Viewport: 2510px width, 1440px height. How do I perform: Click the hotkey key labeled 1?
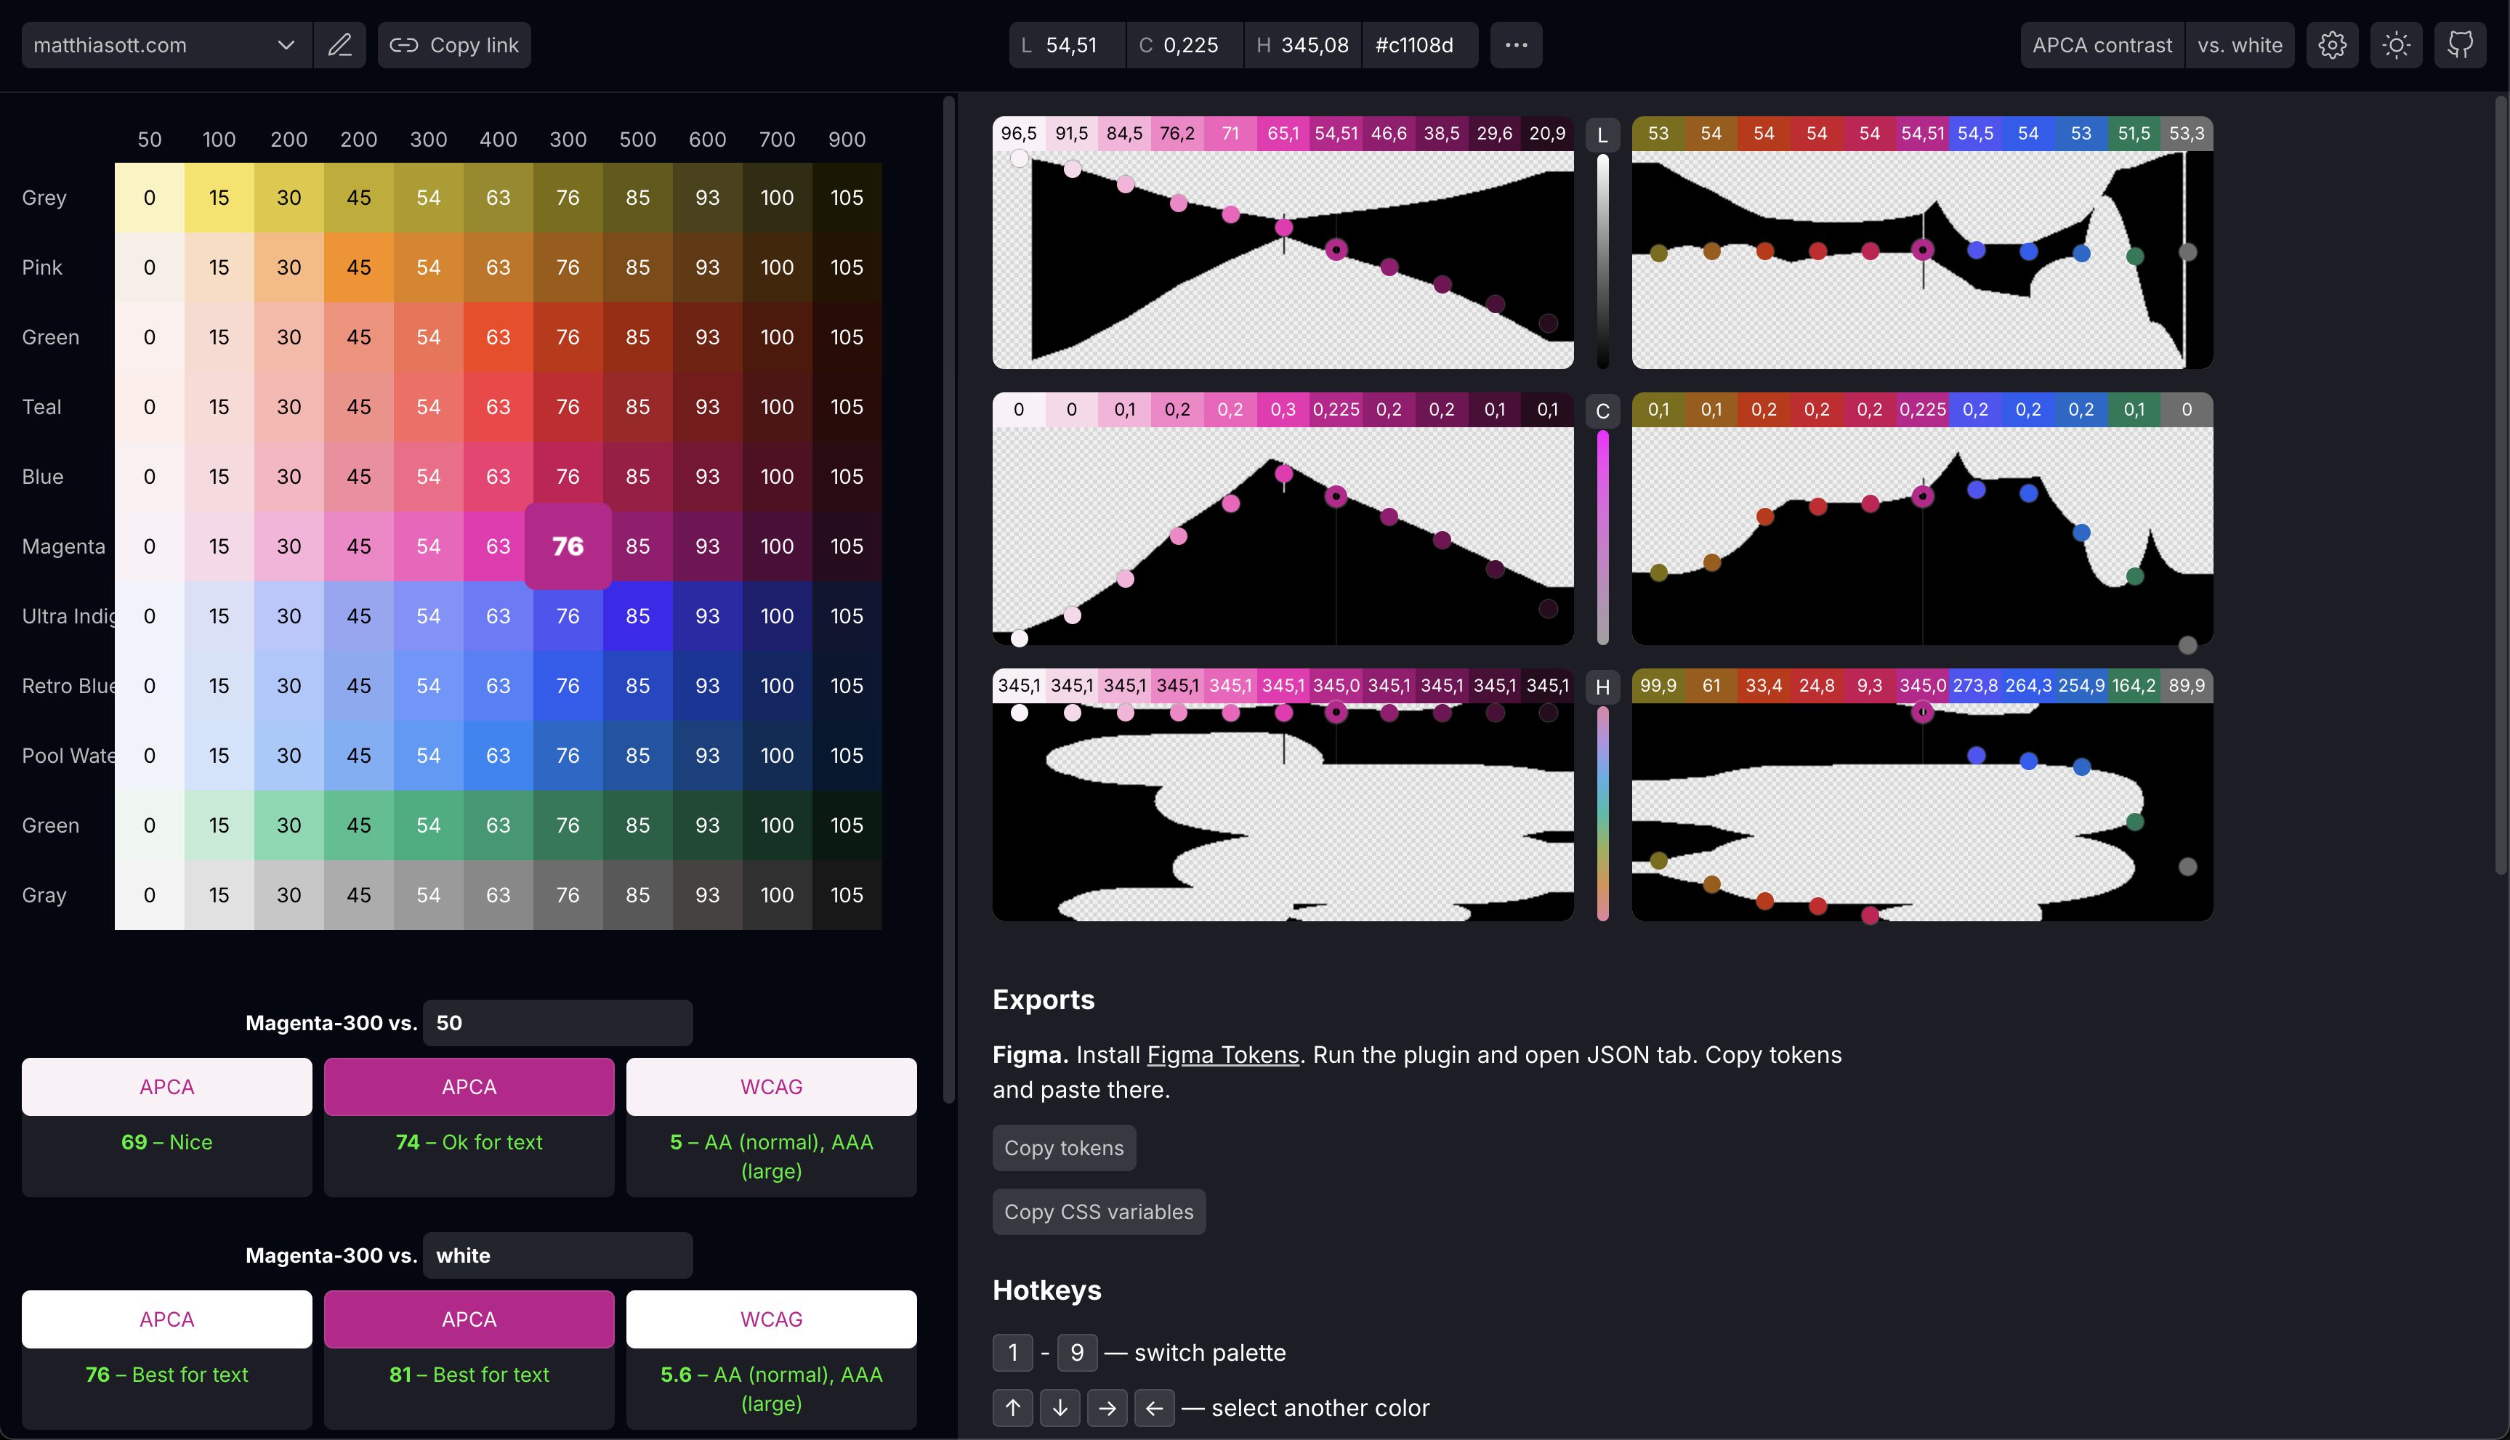click(x=1013, y=1353)
